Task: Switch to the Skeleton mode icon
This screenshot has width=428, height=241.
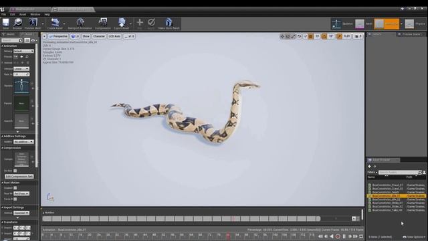Action: coord(336,24)
